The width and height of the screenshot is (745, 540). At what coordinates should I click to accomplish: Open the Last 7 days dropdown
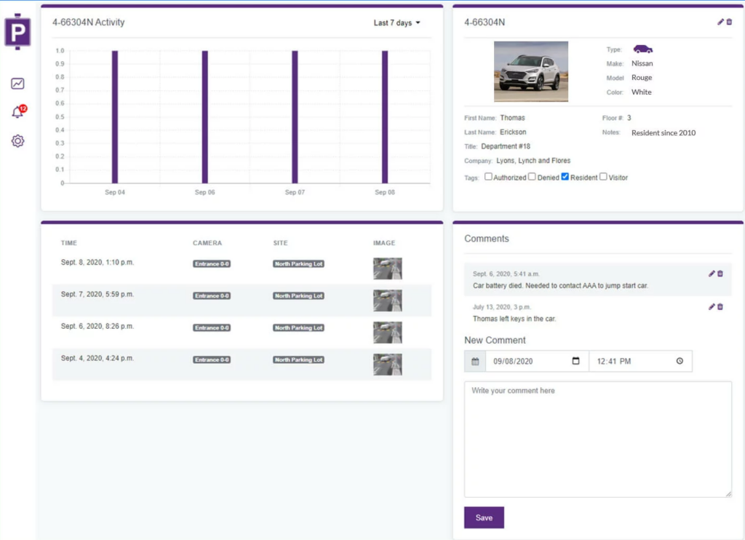[397, 23]
